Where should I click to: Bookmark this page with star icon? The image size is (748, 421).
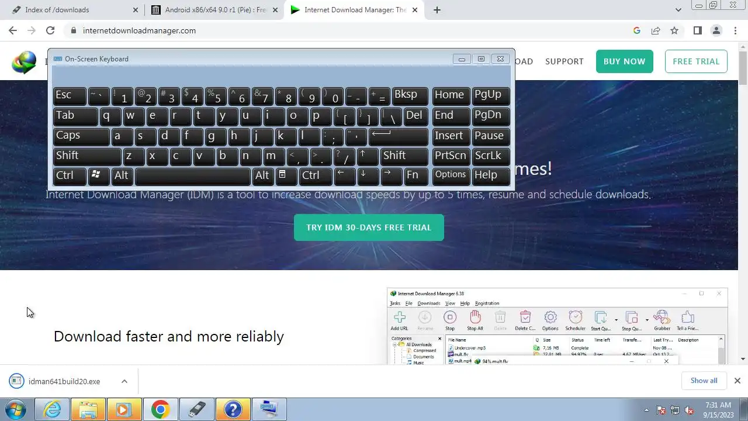point(674,30)
